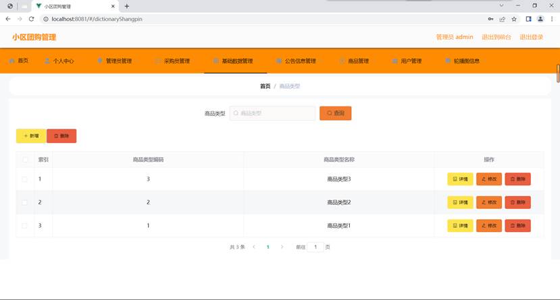This screenshot has width=560, height=300.
Task: Click the 商品类型编码 column header
Action: [148, 160]
